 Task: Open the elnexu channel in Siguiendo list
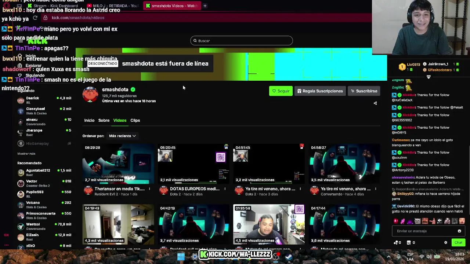coord(44,122)
